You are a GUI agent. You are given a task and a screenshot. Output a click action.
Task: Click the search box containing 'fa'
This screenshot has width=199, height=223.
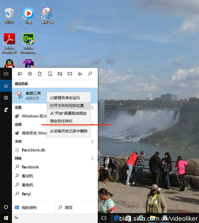[54, 217]
